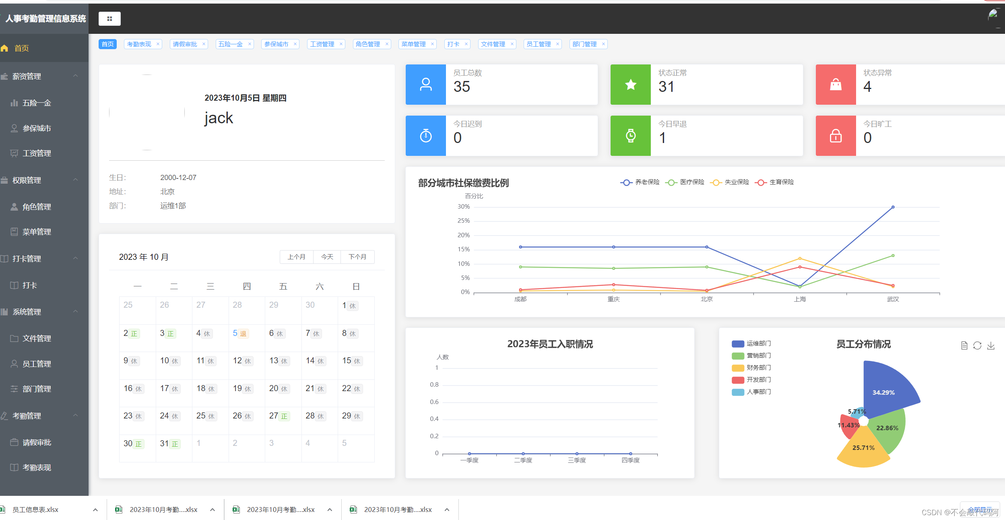Viewport: 1005px width, 520px height.
Task: Open options for 员工信息表.xlsx download
Action: (95, 510)
